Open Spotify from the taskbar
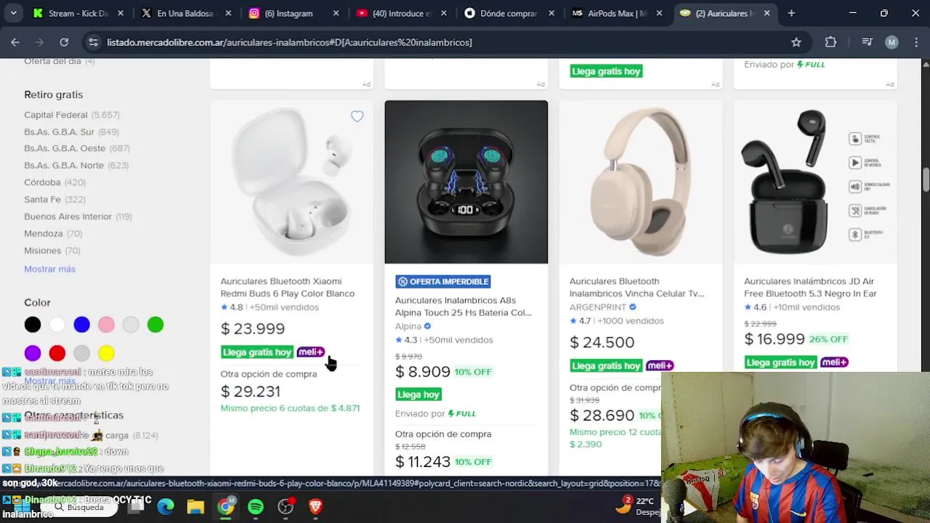 (256, 506)
